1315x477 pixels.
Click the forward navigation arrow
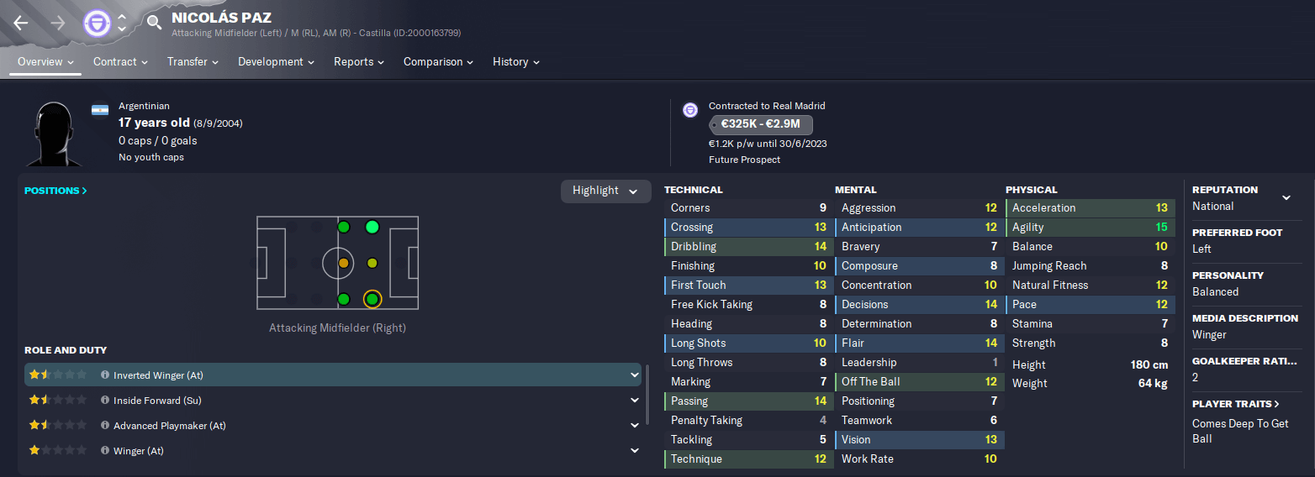click(x=58, y=24)
